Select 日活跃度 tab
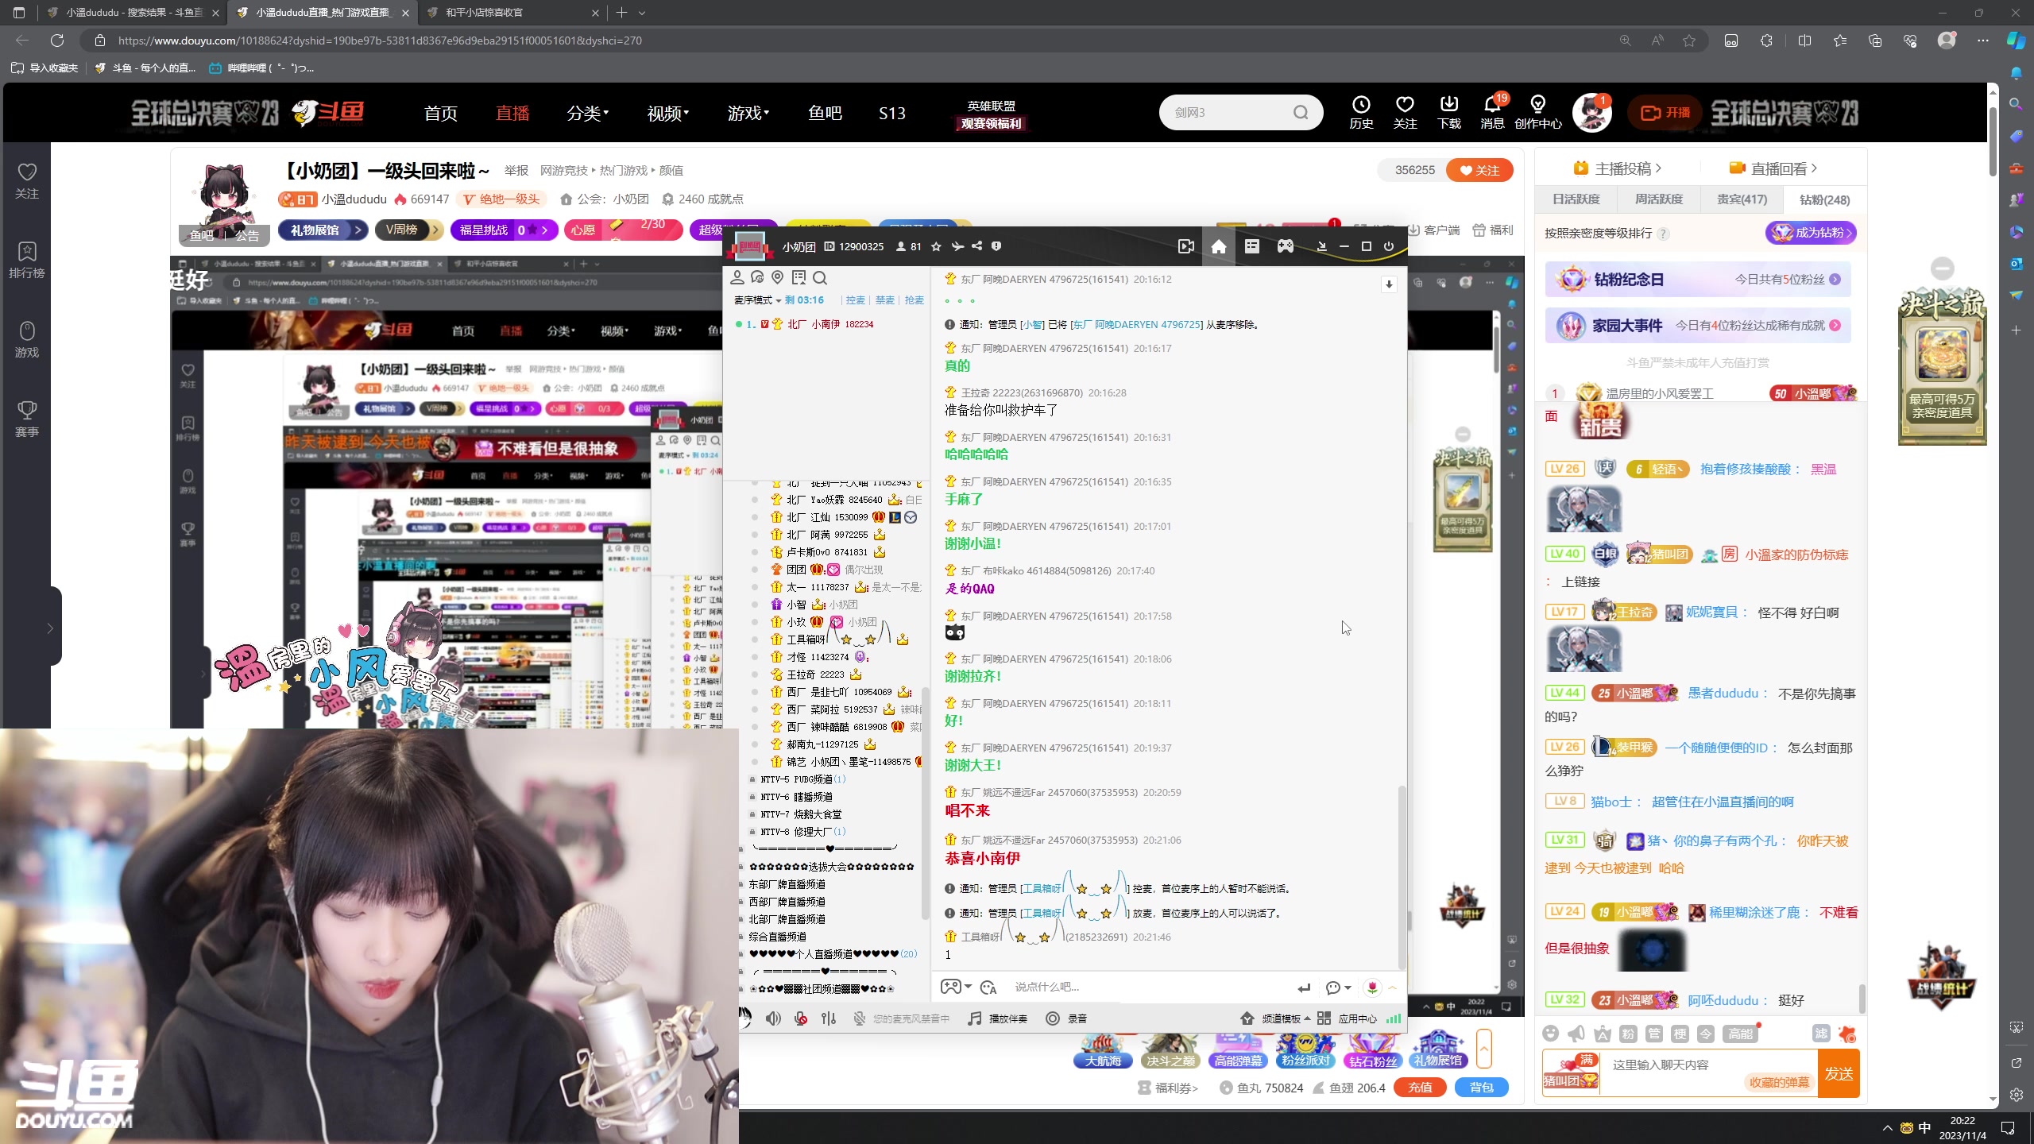This screenshot has width=2034, height=1144. point(1576,199)
